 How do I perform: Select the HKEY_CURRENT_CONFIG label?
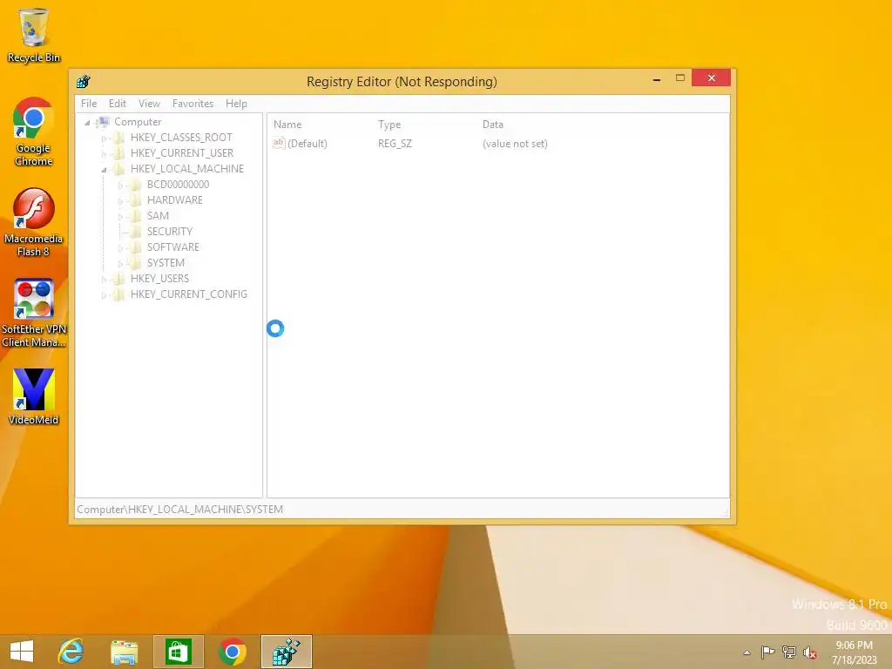[x=189, y=294]
